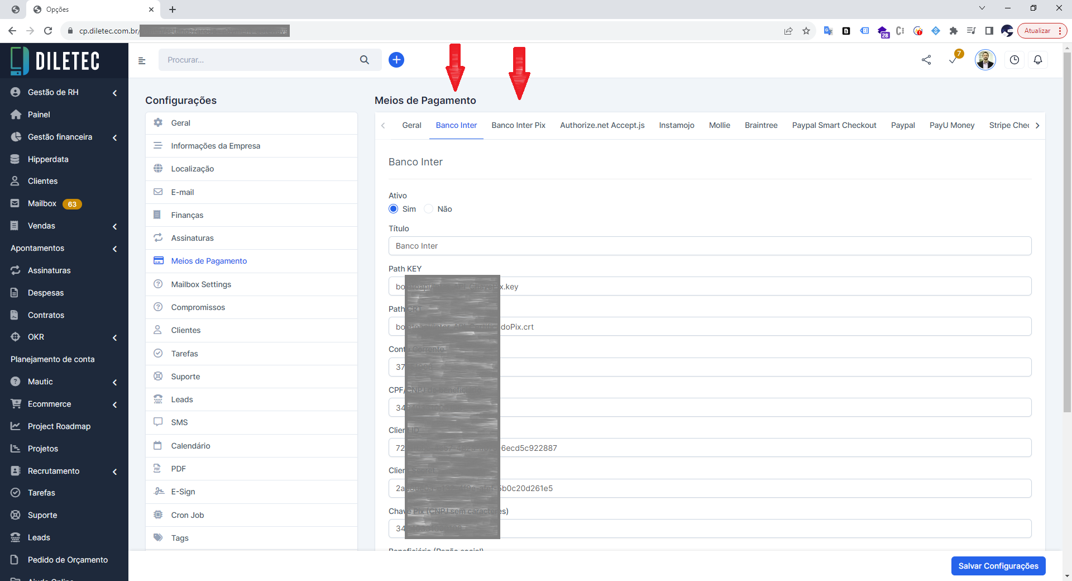Open the user profile avatar
Screen dimensions: 1072x581
[x=985, y=60]
